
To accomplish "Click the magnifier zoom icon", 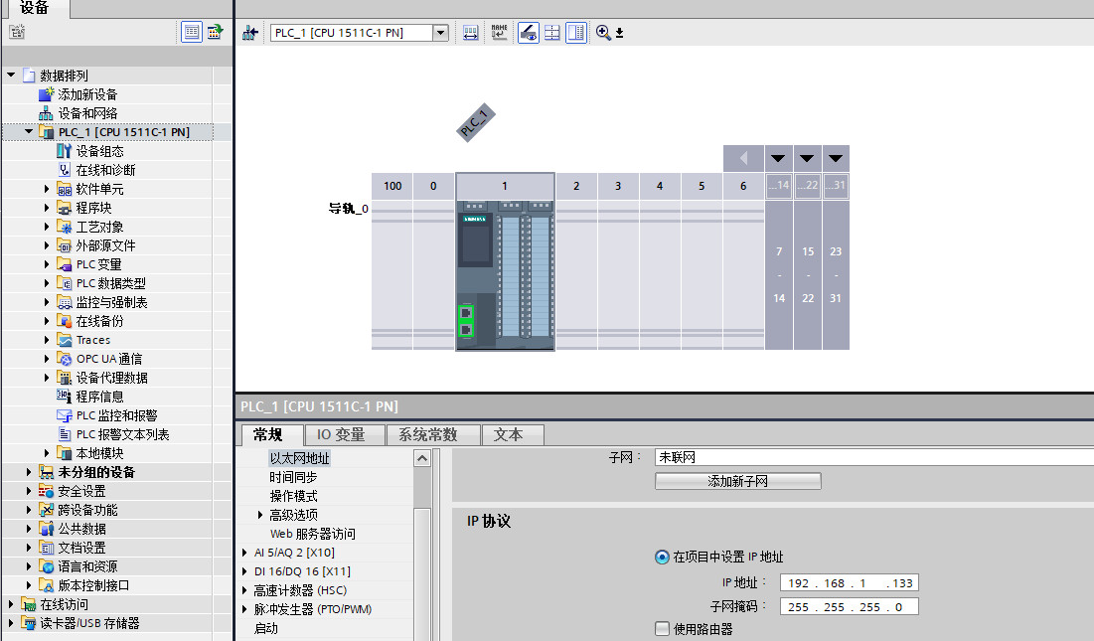I will coord(603,33).
